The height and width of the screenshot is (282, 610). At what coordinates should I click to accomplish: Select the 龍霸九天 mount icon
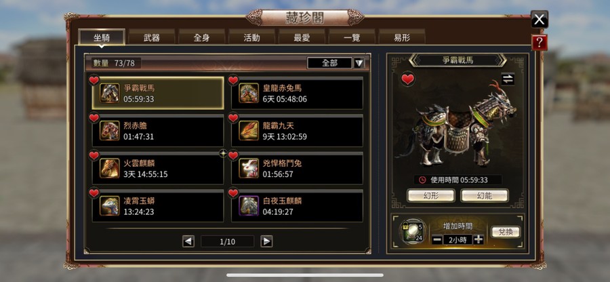[249, 131]
